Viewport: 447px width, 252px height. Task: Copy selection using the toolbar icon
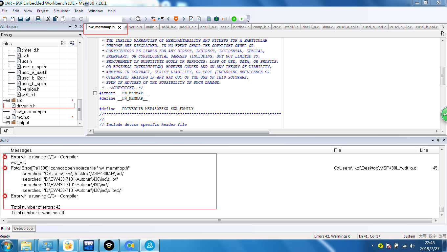click(56, 19)
